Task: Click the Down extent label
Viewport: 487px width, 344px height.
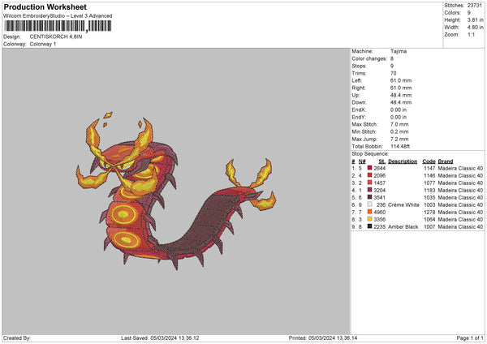Action: coord(359,102)
